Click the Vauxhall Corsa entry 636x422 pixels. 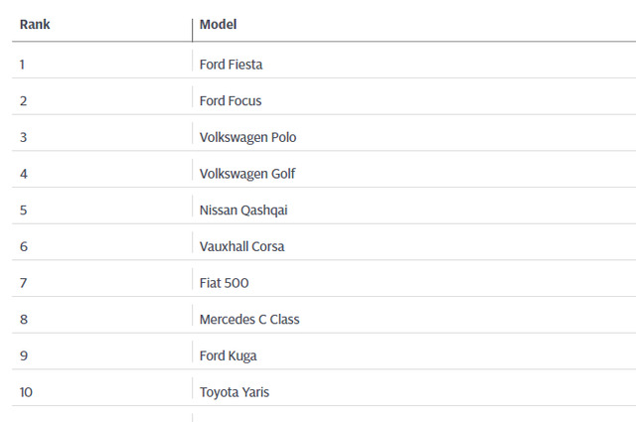pos(242,246)
